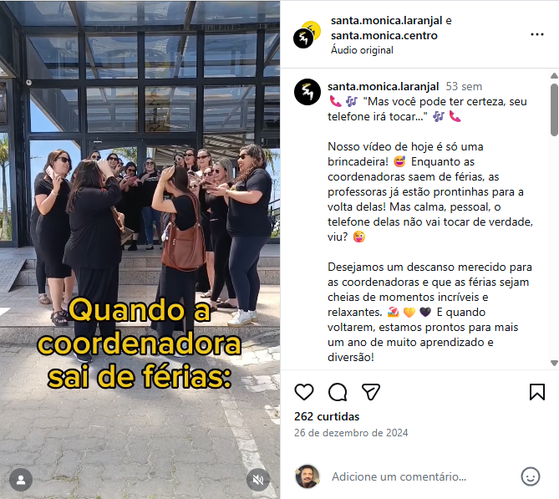Screen dimensions: 559x499
Task: Open santa.monica.laranjal profile from header
Action: pyautogui.click(x=386, y=21)
